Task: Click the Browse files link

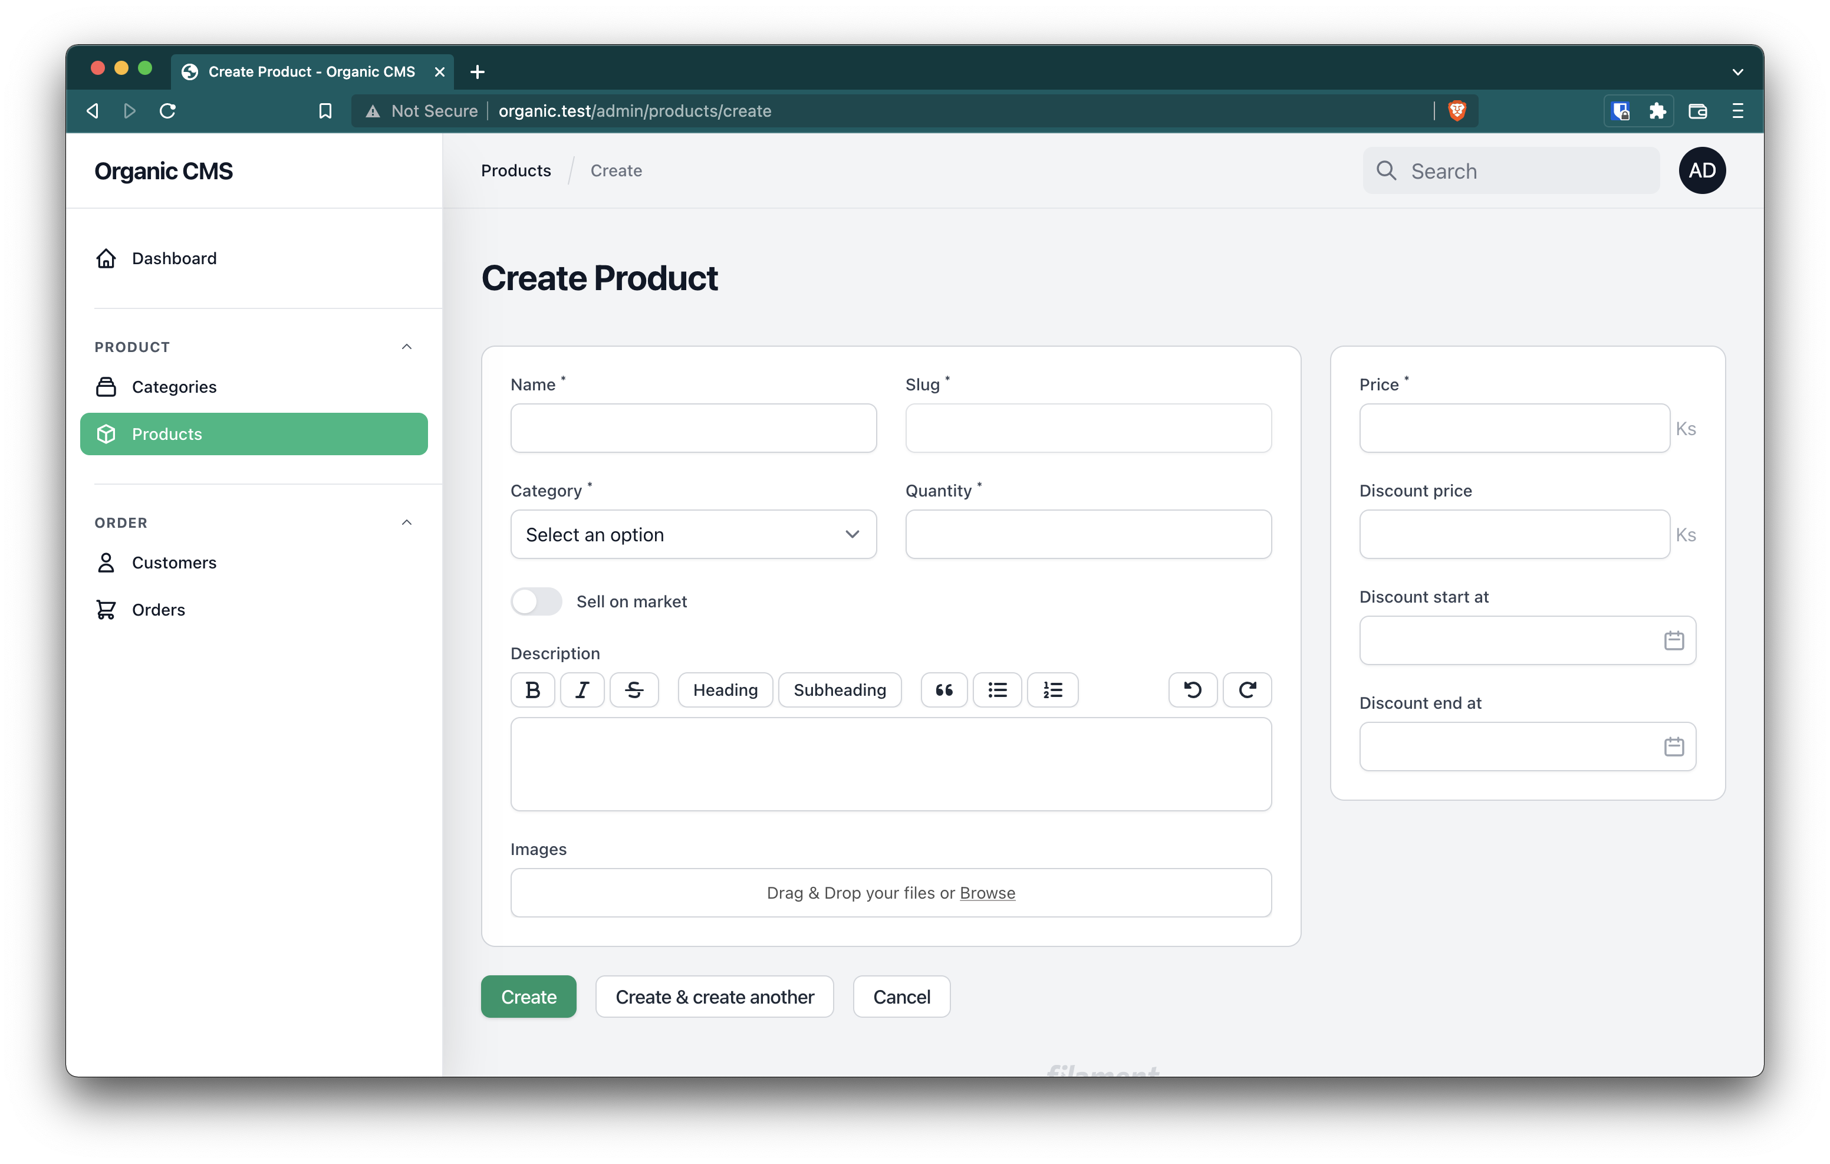Action: pyautogui.click(x=986, y=893)
